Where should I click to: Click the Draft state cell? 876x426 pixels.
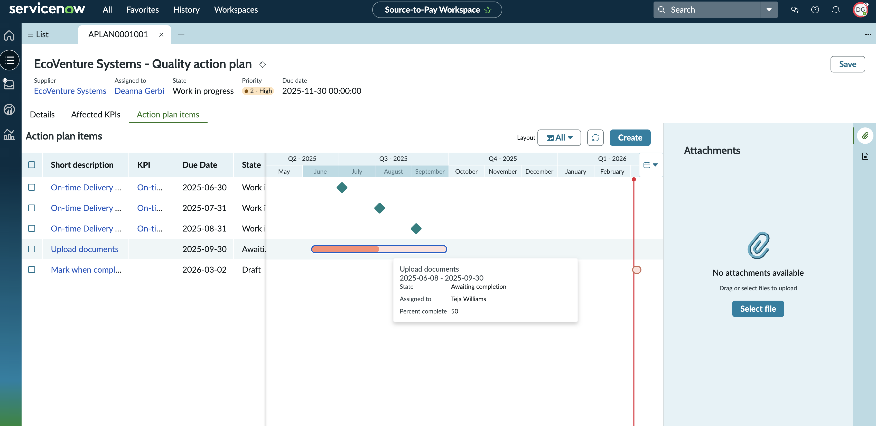point(251,270)
